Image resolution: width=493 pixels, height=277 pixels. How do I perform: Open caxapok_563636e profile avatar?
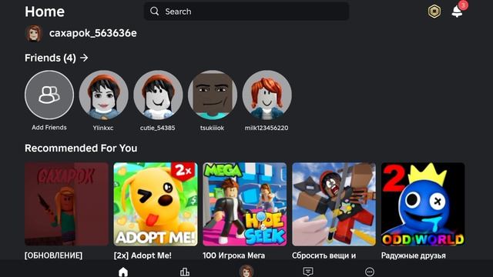[34, 33]
